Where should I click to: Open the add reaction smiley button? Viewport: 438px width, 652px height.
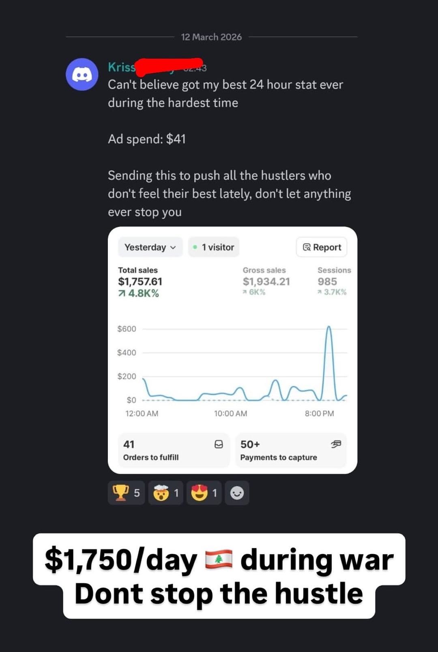(237, 493)
